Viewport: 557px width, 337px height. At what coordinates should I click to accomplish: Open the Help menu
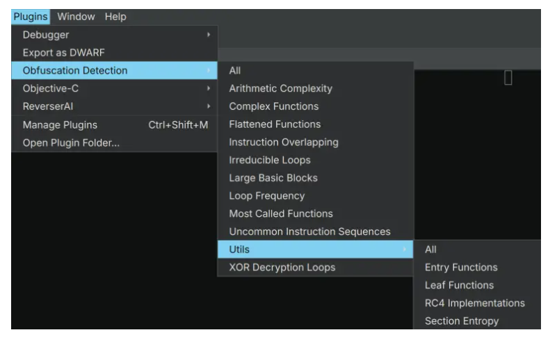115,17
